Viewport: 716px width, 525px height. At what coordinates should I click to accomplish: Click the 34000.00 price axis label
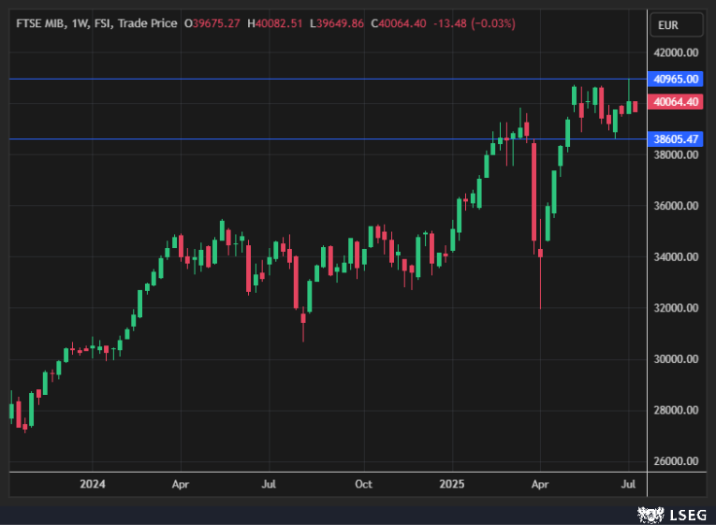pos(677,257)
